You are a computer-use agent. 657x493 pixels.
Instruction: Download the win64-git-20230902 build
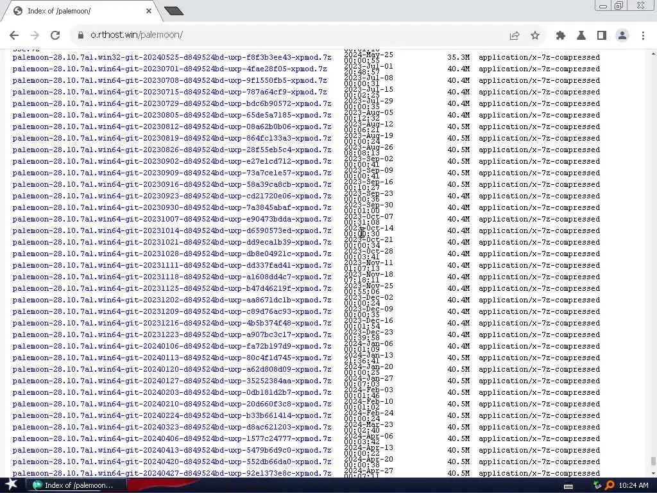pos(172,161)
